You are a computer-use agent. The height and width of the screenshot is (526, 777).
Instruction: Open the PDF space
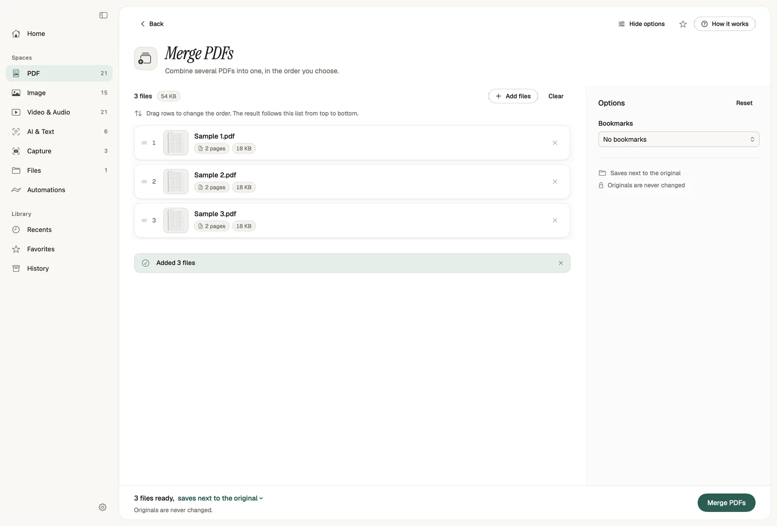pos(59,73)
